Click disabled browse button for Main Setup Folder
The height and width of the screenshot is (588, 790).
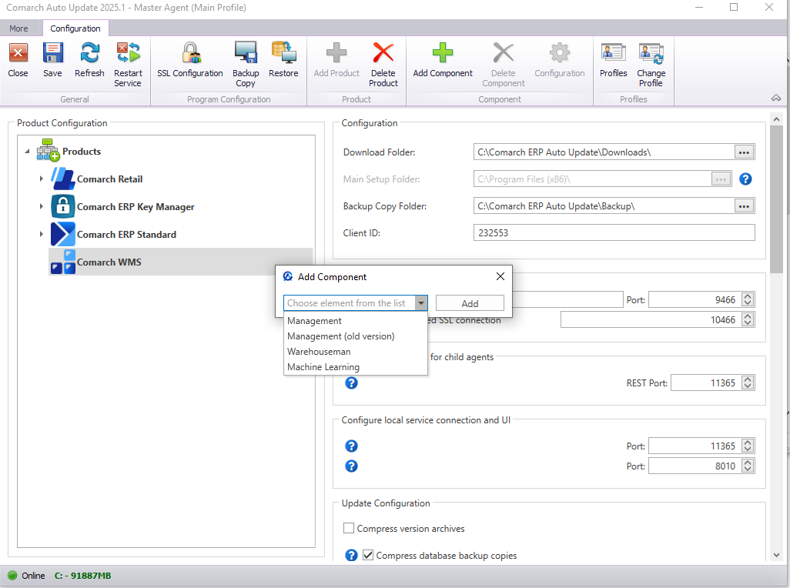721,179
